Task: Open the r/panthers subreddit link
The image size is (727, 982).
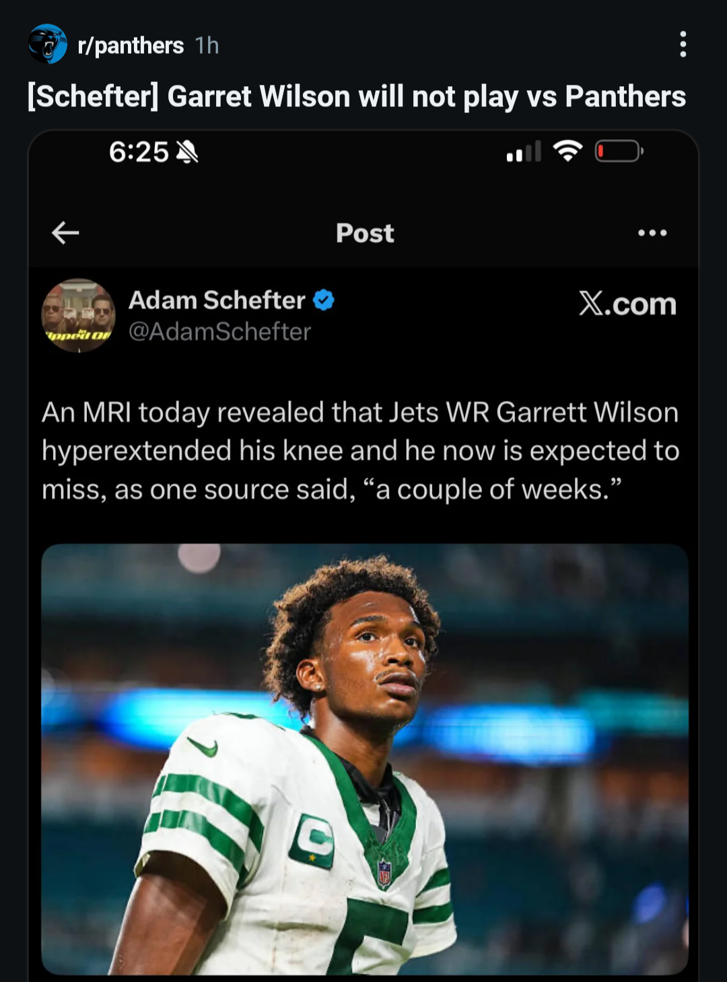Action: 131,45
